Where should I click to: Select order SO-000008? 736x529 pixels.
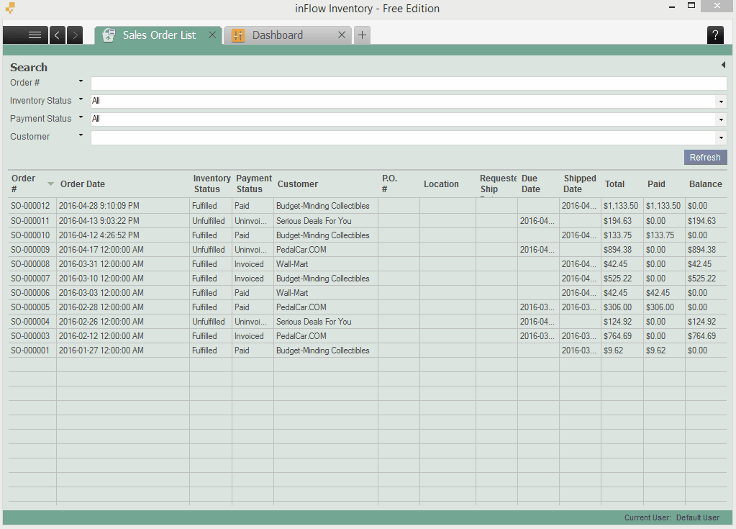point(30,264)
